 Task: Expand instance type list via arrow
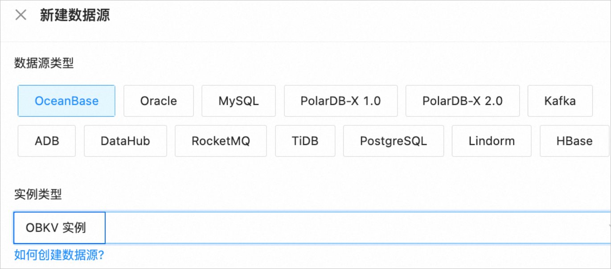(608, 228)
